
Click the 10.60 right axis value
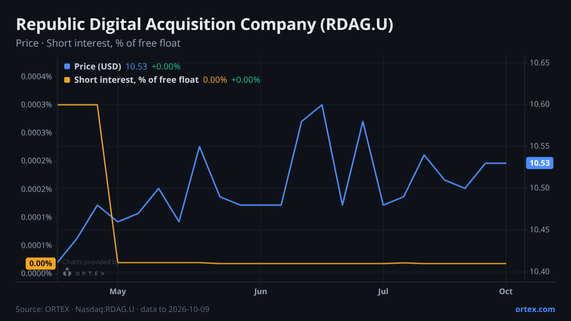click(540, 105)
